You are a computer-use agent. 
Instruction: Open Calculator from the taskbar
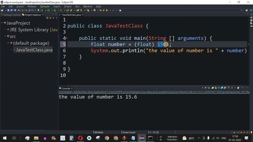(x=72, y=138)
